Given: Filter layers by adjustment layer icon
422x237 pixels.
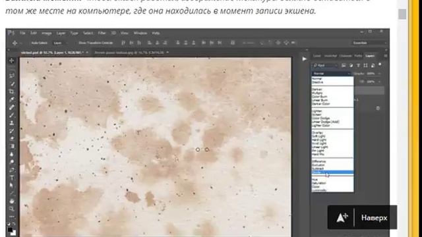Looking at the screenshot, I should [351, 65].
